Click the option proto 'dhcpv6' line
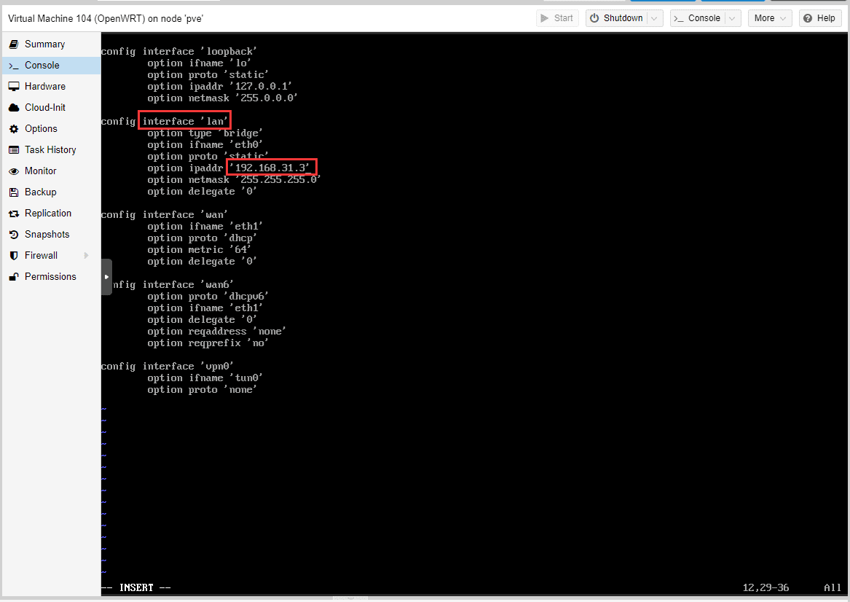850x602 pixels. [208, 297]
